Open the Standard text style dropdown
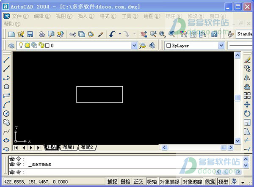This screenshot has height=187, width=254. (244, 34)
